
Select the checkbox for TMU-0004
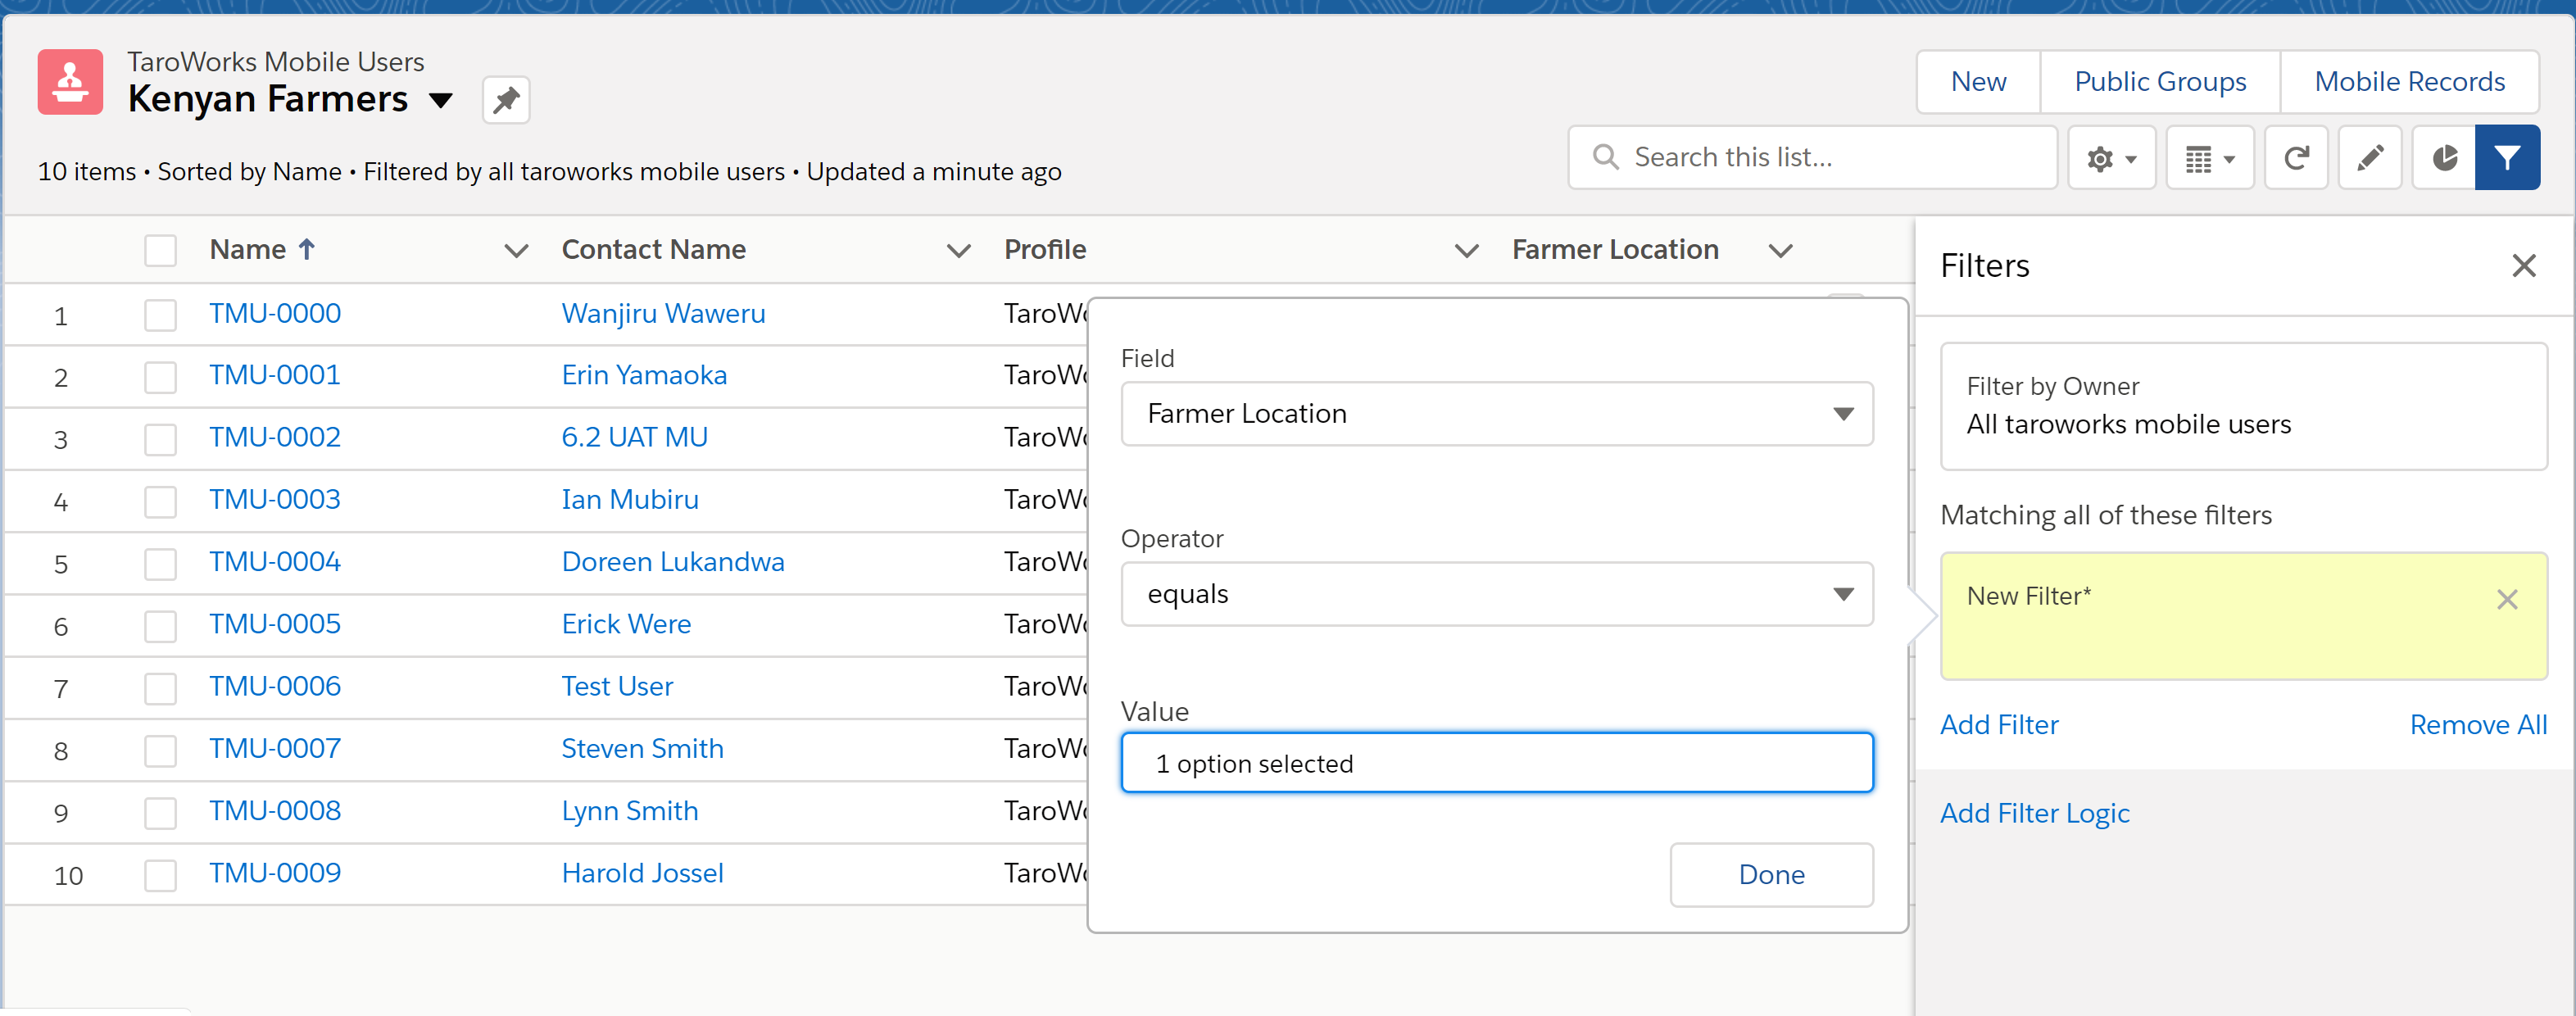tap(160, 564)
